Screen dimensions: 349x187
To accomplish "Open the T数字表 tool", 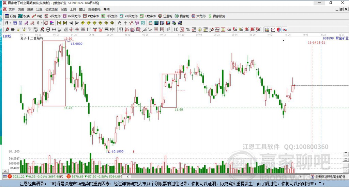I will 148,16.
